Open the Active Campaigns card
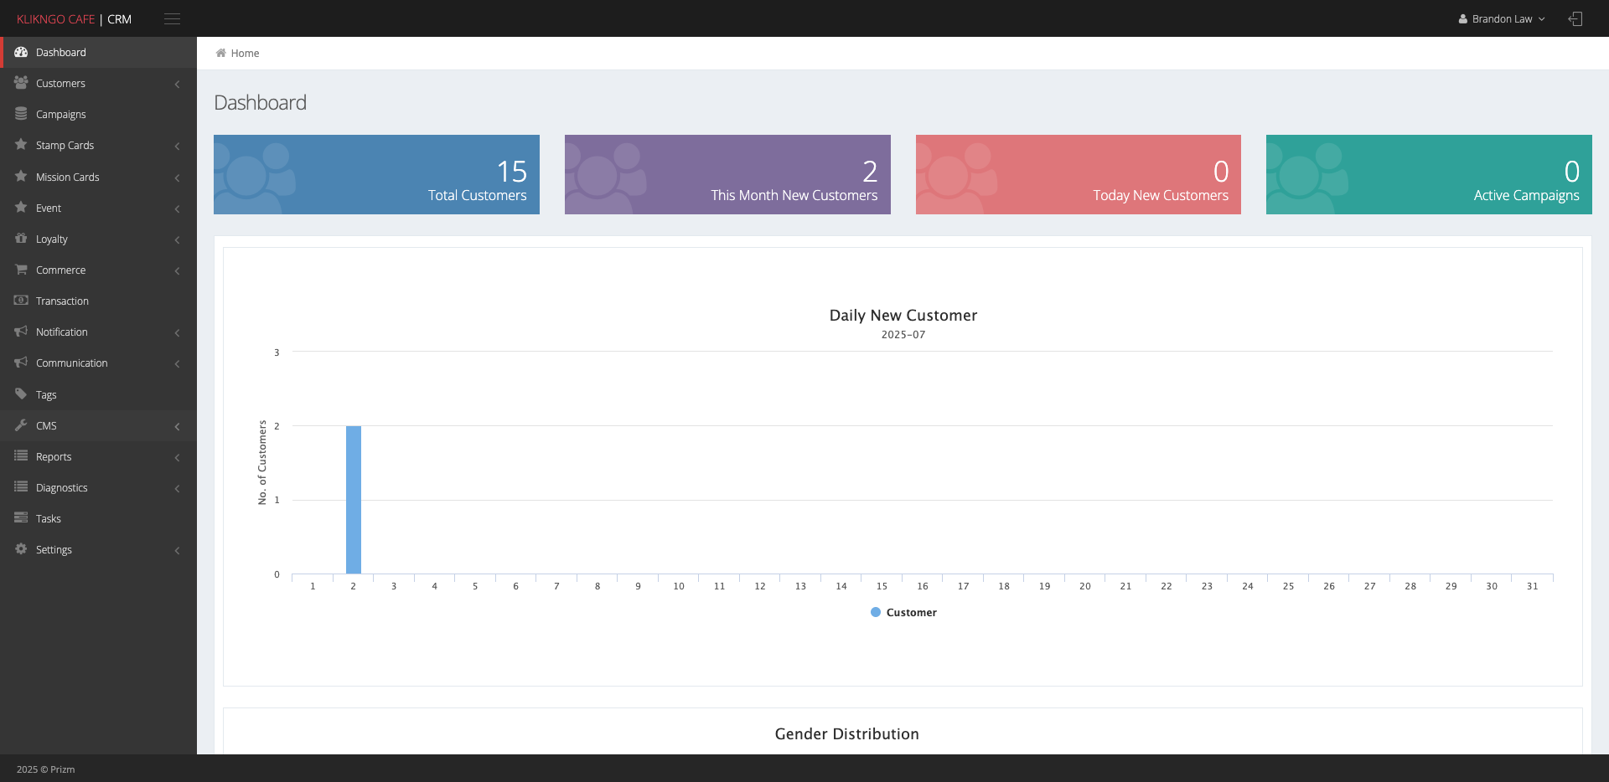Viewport: 1609px width, 782px height. [x=1429, y=174]
